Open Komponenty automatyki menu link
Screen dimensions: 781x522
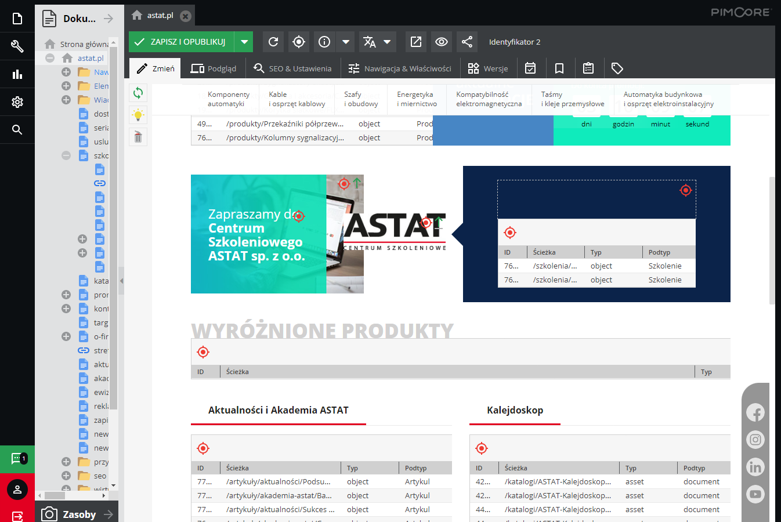(229, 99)
